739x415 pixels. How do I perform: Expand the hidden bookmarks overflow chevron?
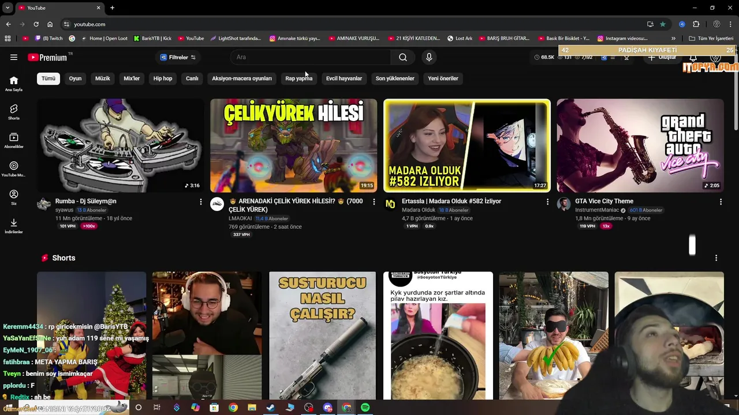point(673,39)
